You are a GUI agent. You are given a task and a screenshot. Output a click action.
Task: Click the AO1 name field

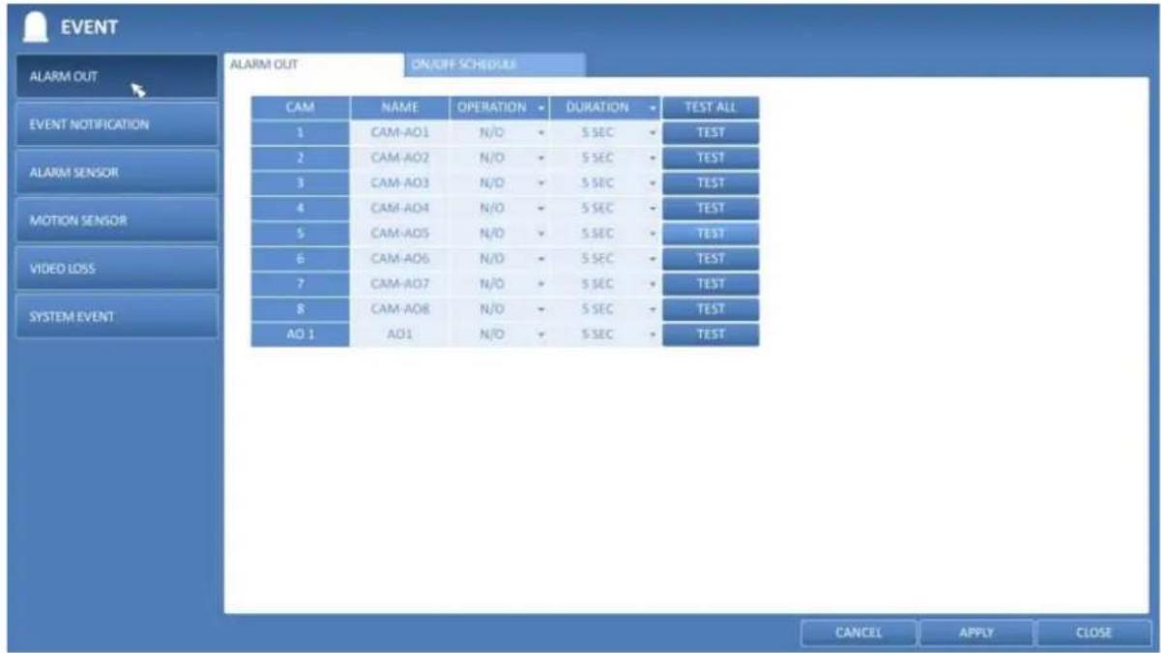coord(399,334)
